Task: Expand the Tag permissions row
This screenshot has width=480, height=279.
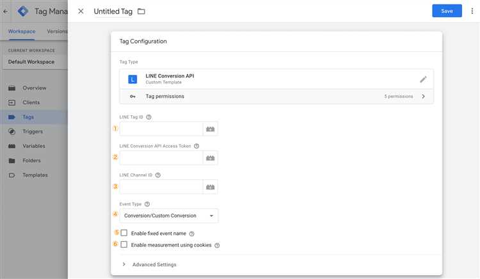Action: point(276,97)
